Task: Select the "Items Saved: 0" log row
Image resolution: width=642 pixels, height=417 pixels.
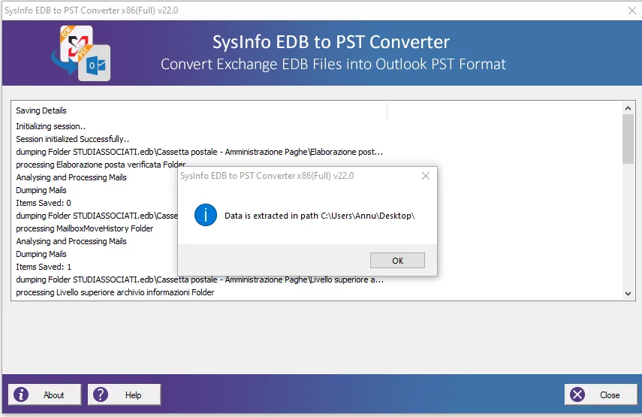Action: [x=44, y=203]
